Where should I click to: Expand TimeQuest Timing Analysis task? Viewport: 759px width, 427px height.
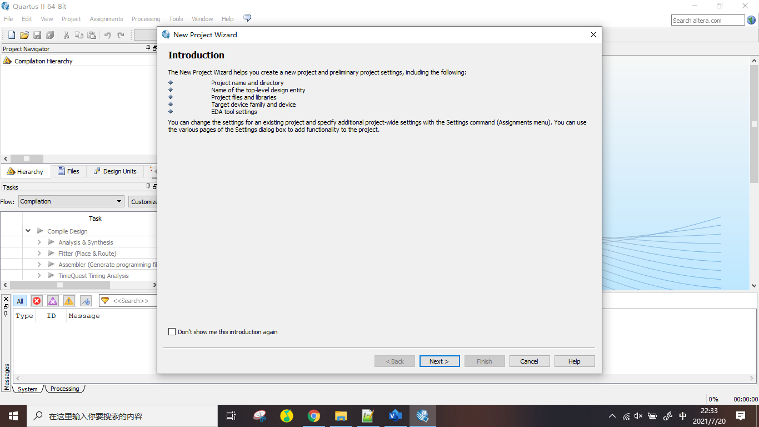click(x=39, y=276)
